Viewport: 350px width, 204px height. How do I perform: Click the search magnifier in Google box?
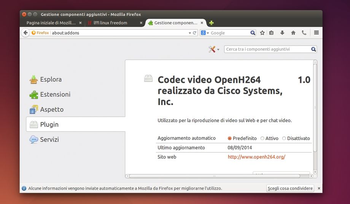click(253, 33)
